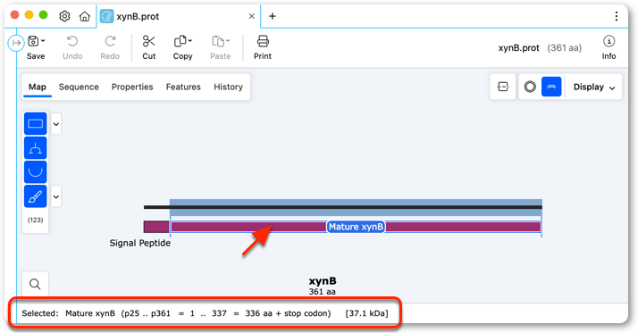Go to home icon in title bar
The width and height of the screenshot is (638, 333).
click(85, 16)
